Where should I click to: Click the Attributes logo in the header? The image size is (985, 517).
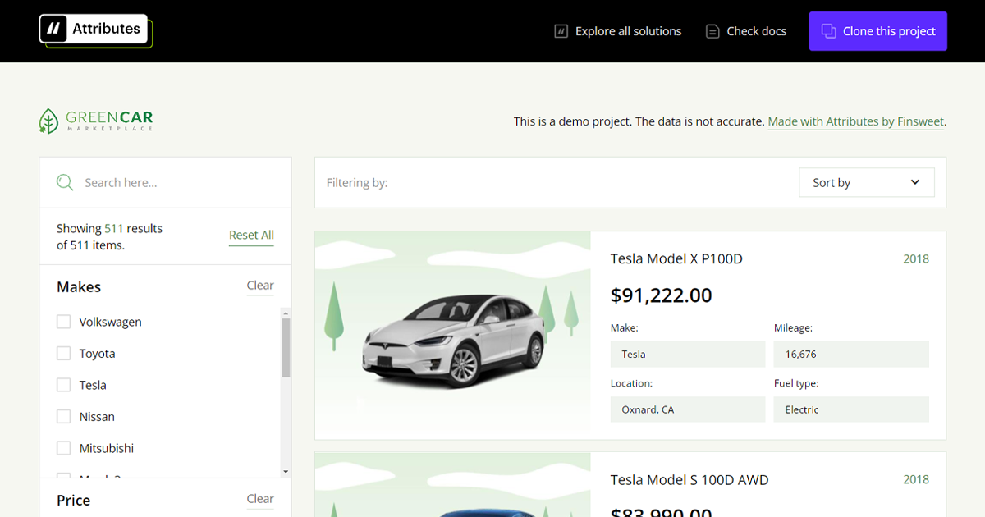point(94,30)
